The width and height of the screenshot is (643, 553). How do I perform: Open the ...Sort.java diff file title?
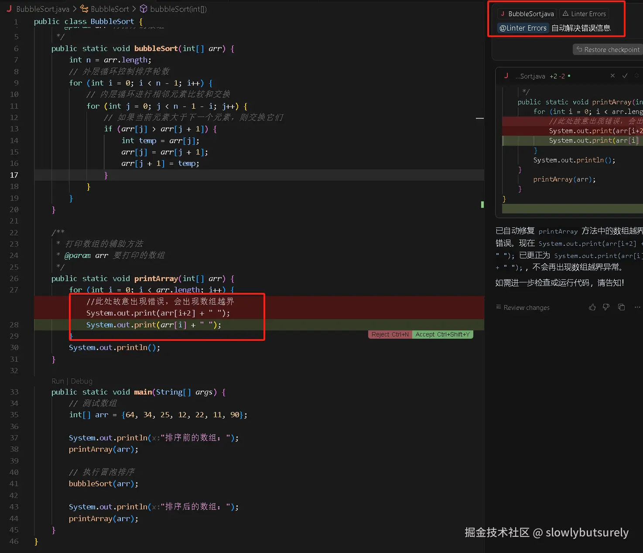(530, 76)
